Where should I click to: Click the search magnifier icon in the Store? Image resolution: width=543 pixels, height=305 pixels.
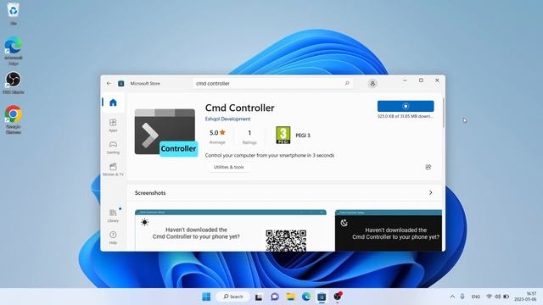(347, 83)
